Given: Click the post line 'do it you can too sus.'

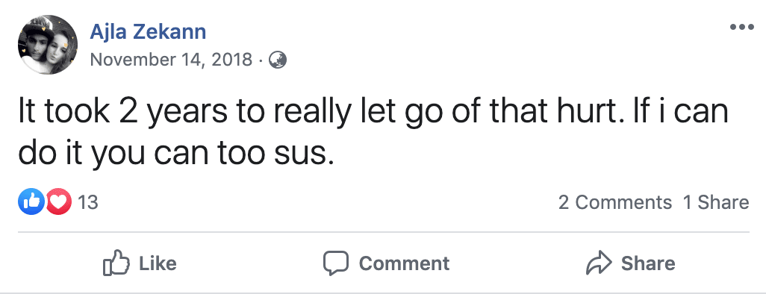Looking at the screenshot, I should [175, 154].
